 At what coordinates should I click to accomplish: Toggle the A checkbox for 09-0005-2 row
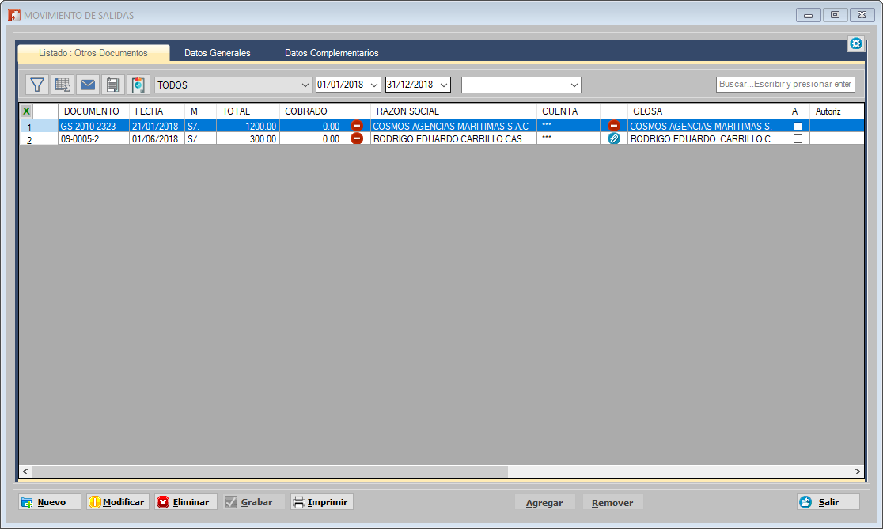[798, 138]
